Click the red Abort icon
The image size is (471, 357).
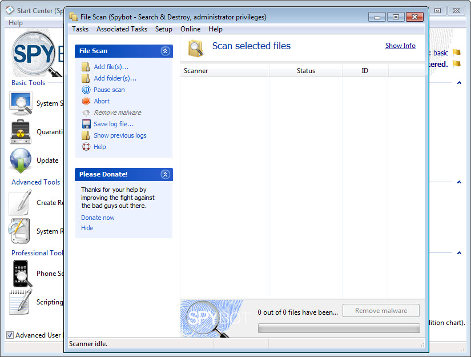[x=86, y=101]
